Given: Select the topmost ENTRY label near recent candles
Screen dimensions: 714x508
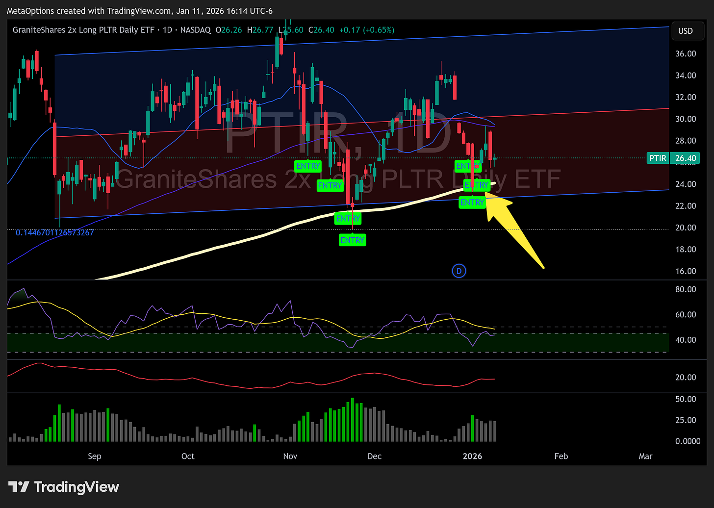Looking at the screenshot, I should [x=467, y=166].
